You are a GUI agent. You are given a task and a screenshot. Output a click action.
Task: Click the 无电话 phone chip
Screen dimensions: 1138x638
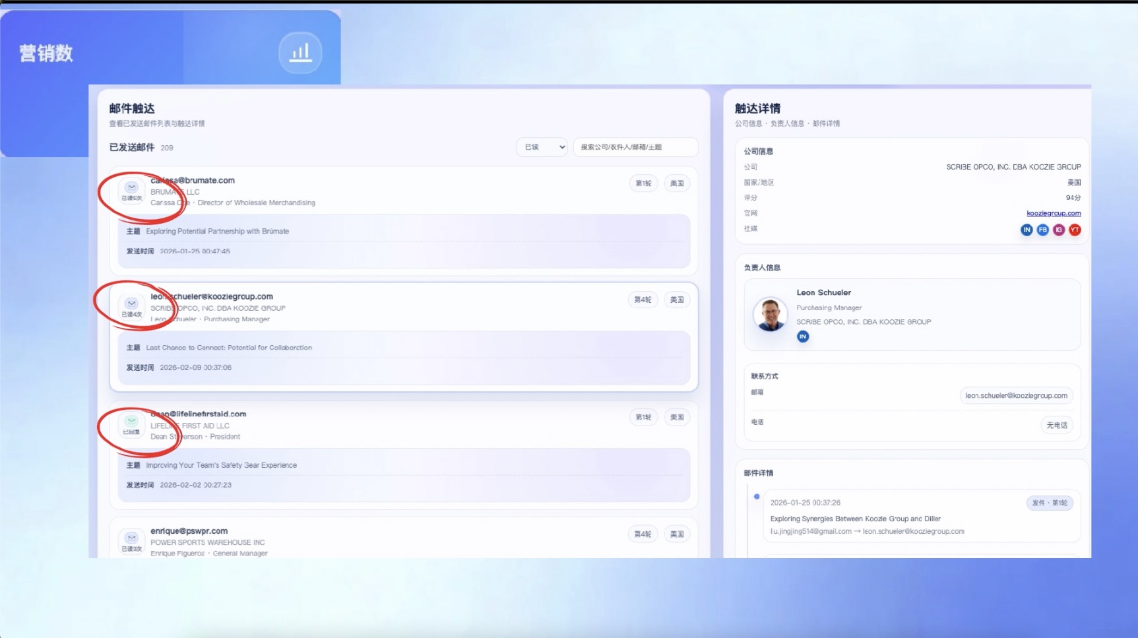[x=1057, y=426]
